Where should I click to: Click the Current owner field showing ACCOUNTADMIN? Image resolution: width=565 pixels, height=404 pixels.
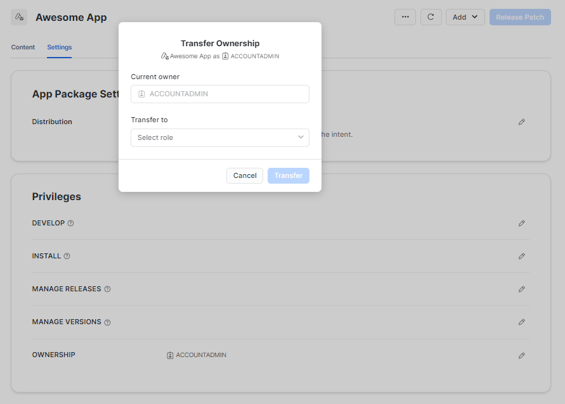(219, 94)
